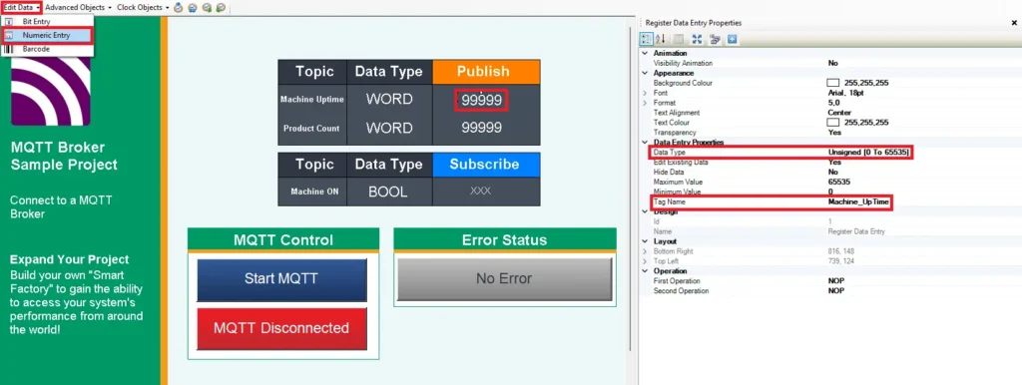The height and width of the screenshot is (385, 1022).
Task: Click the Barcode menu icon
Action: coord(9,49)
